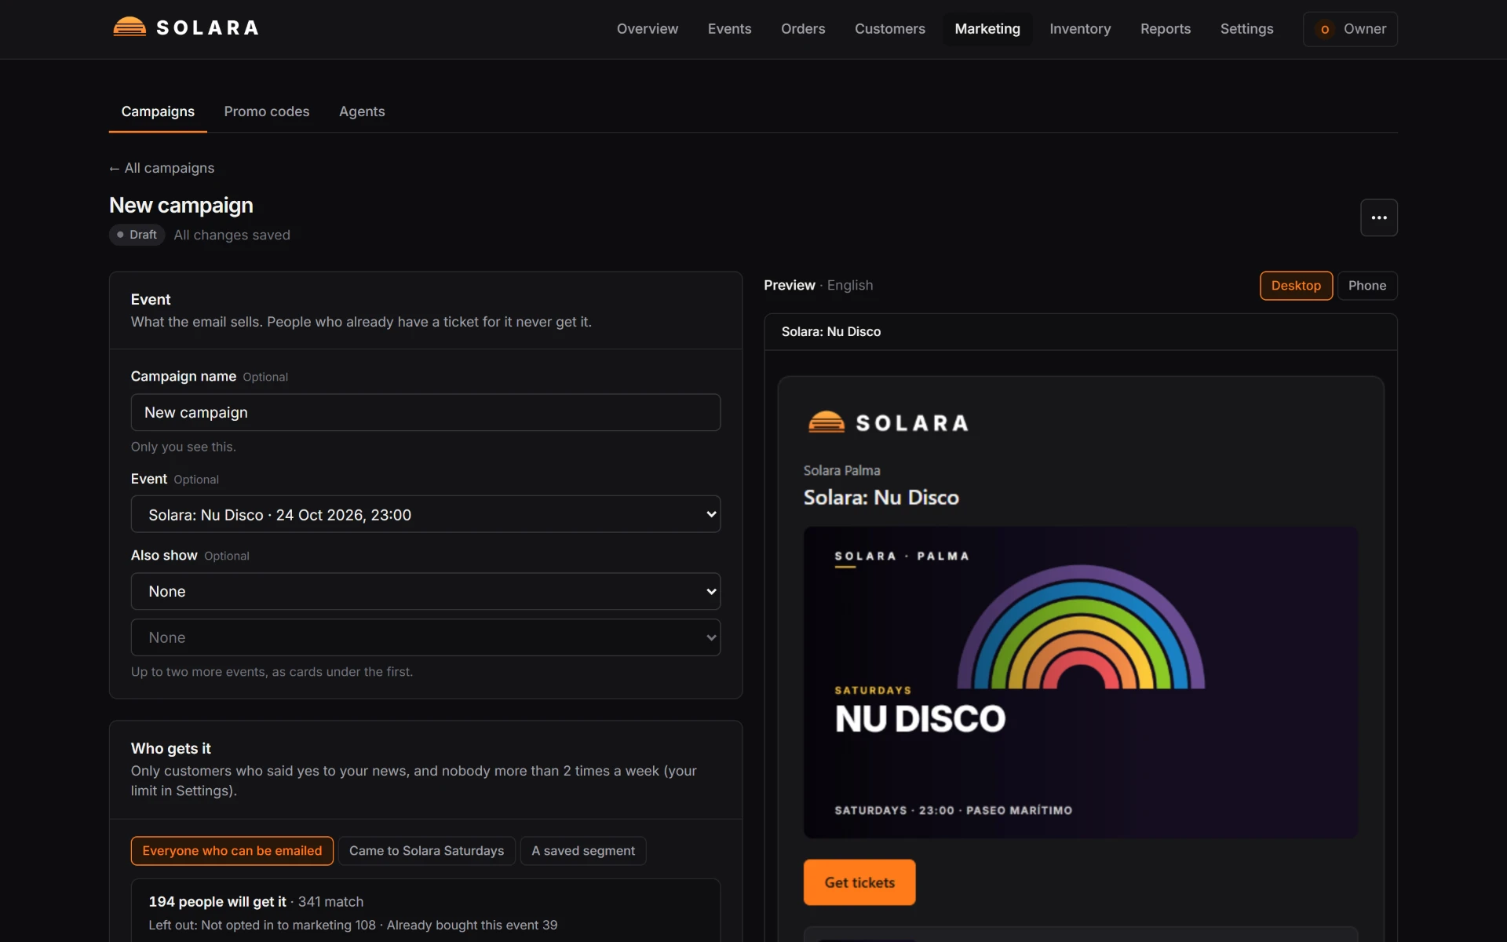Select A saved segment audience
1507x942 pixels.
point(583,851)
